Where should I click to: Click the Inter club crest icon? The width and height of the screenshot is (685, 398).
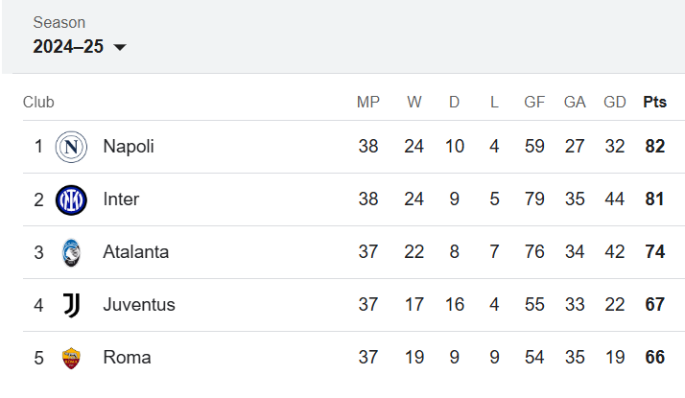tap(71, 199)
